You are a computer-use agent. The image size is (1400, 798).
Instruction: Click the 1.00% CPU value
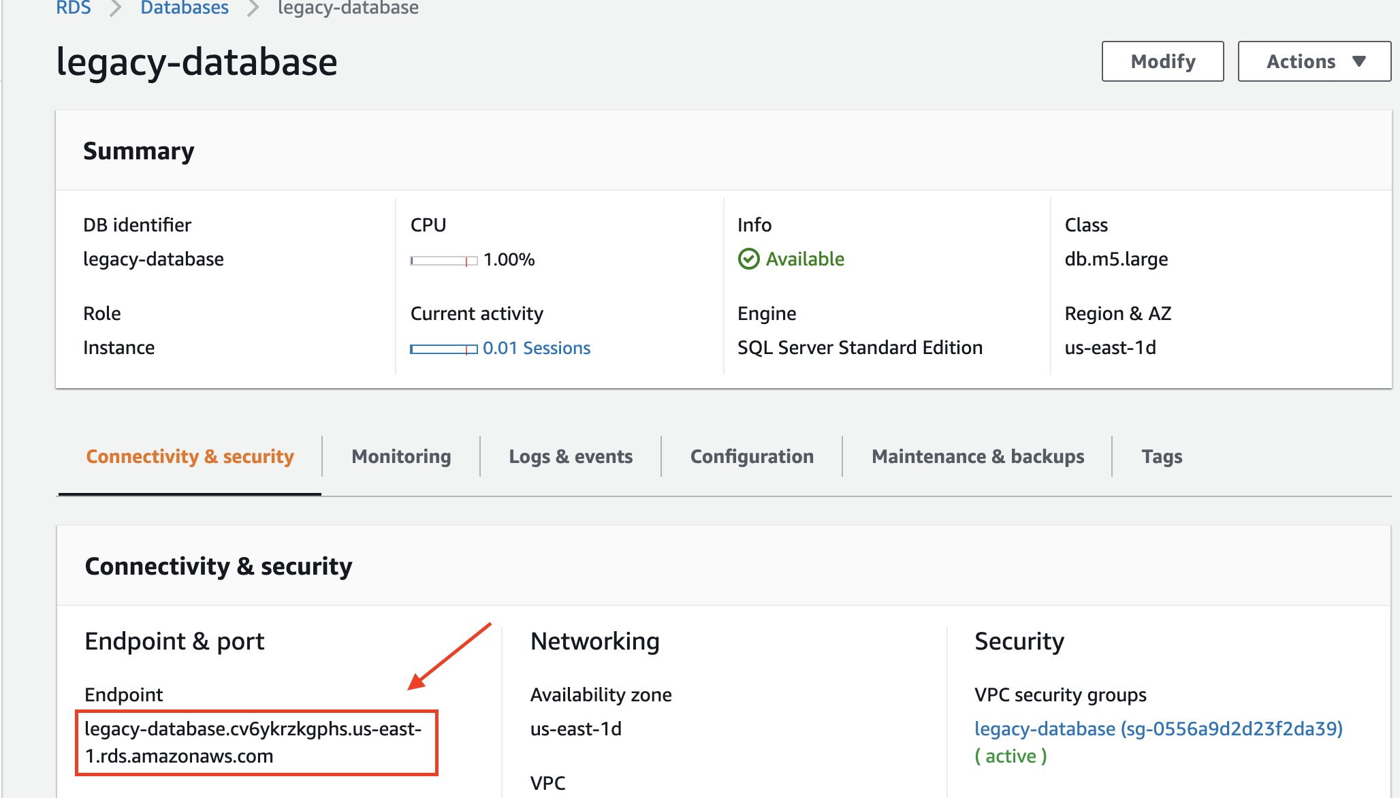tap(509, 259)
